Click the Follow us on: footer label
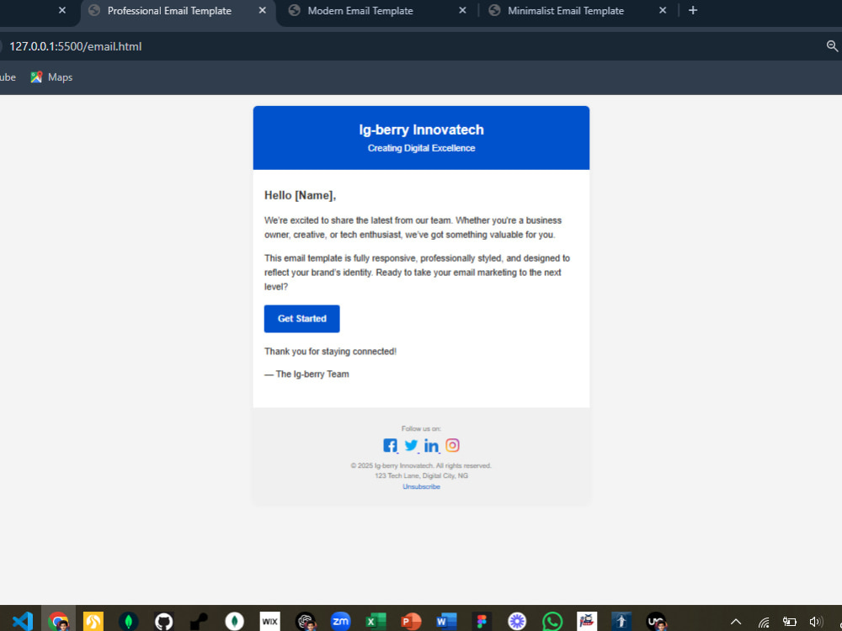 coord(422,429)
